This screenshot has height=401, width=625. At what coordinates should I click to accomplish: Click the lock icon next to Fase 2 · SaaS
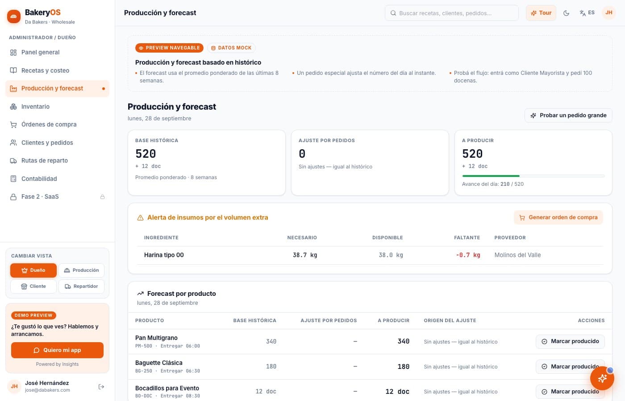point(102,197)
